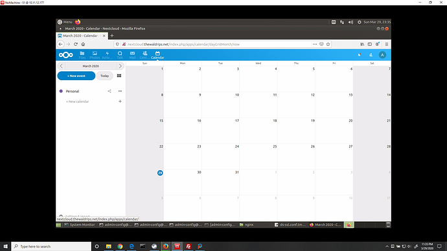Open the Mail envelope icon
The width and height of the screenshot is (447, 251).
pyautogui.click(x=132, y=53)
